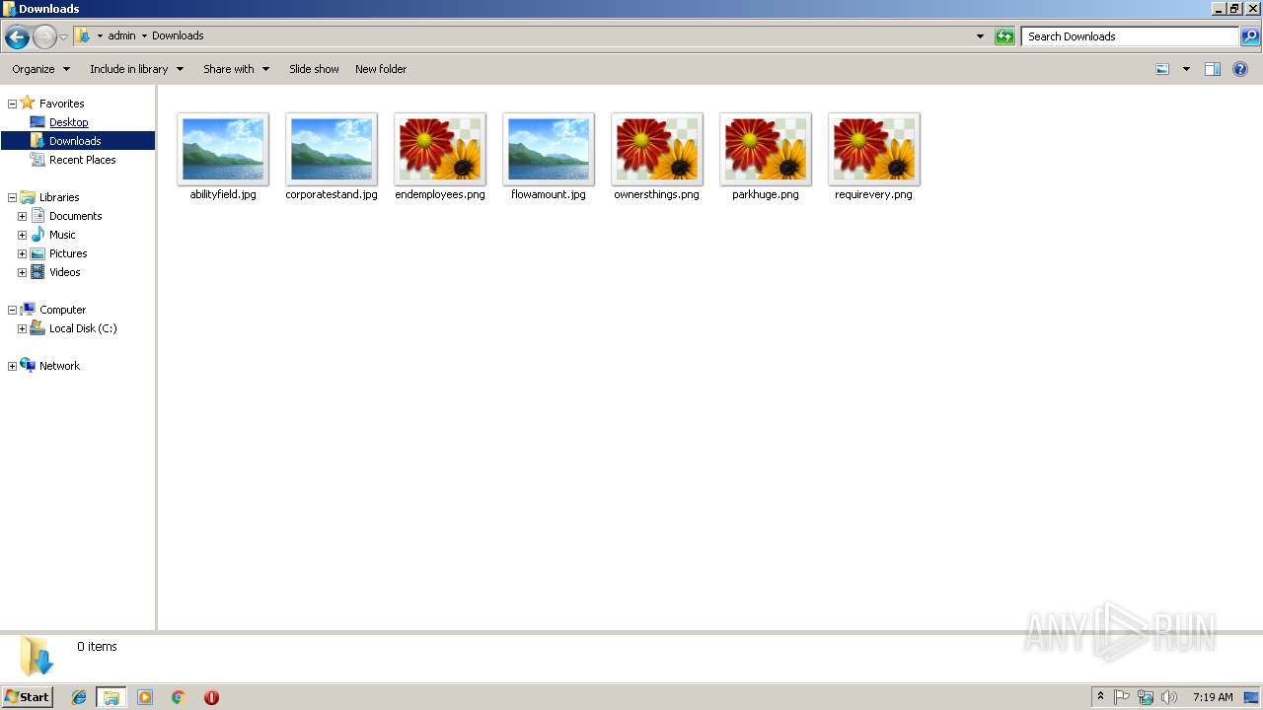Select the admin breadcrumb segment
The width and height of the screenshot is (1263, 710).
pos(121,35)
